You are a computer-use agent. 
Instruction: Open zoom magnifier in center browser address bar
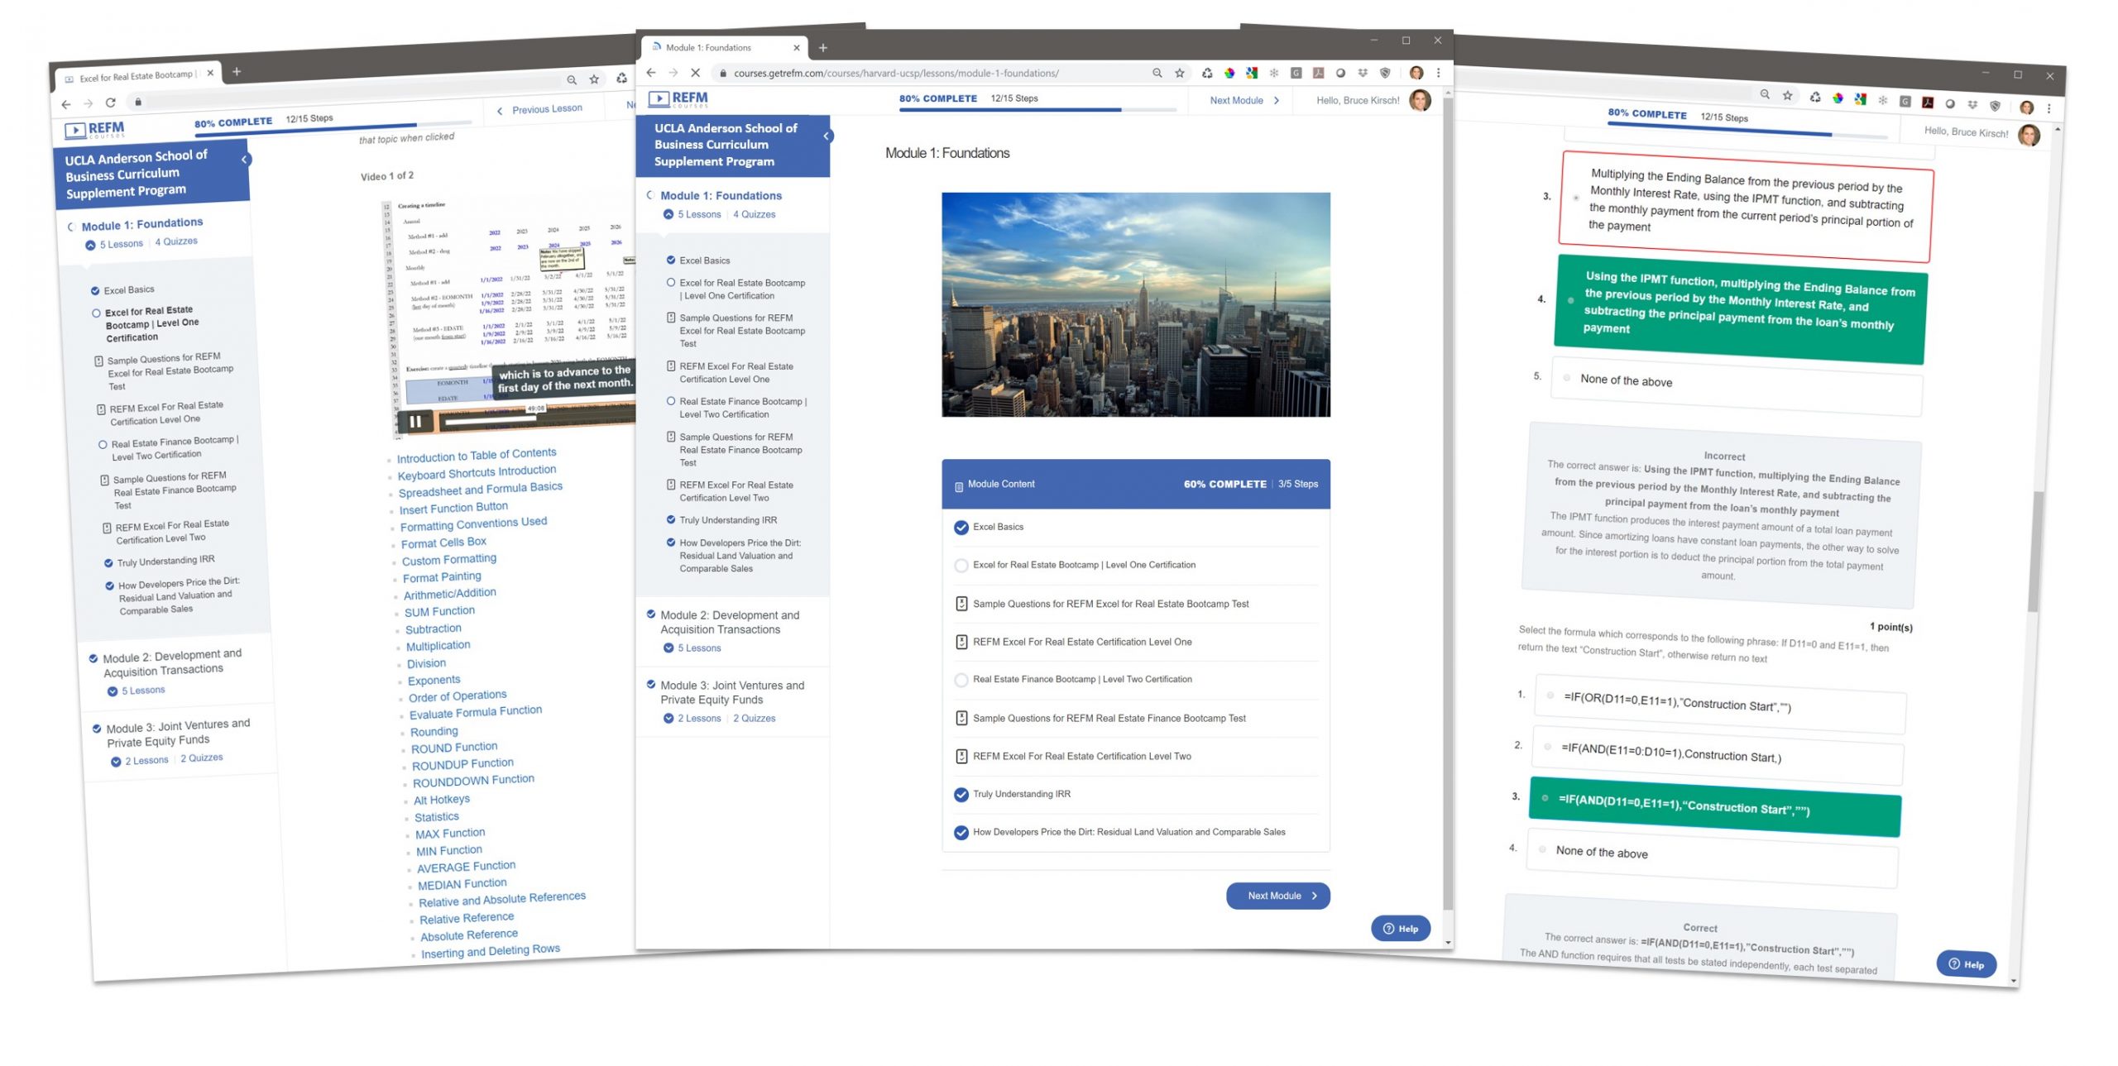pos(1157,73)
